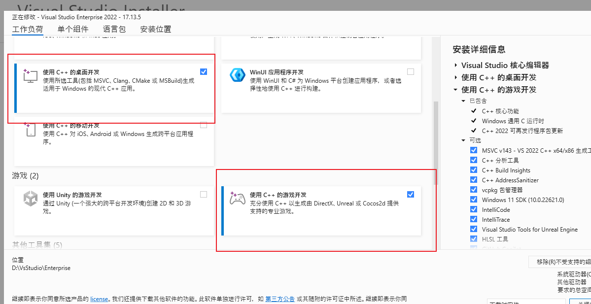Uncheck 使用 C++ 的游戏开发 workload checkbox
Screen dimensions: 591x304
tap(411, 195)
